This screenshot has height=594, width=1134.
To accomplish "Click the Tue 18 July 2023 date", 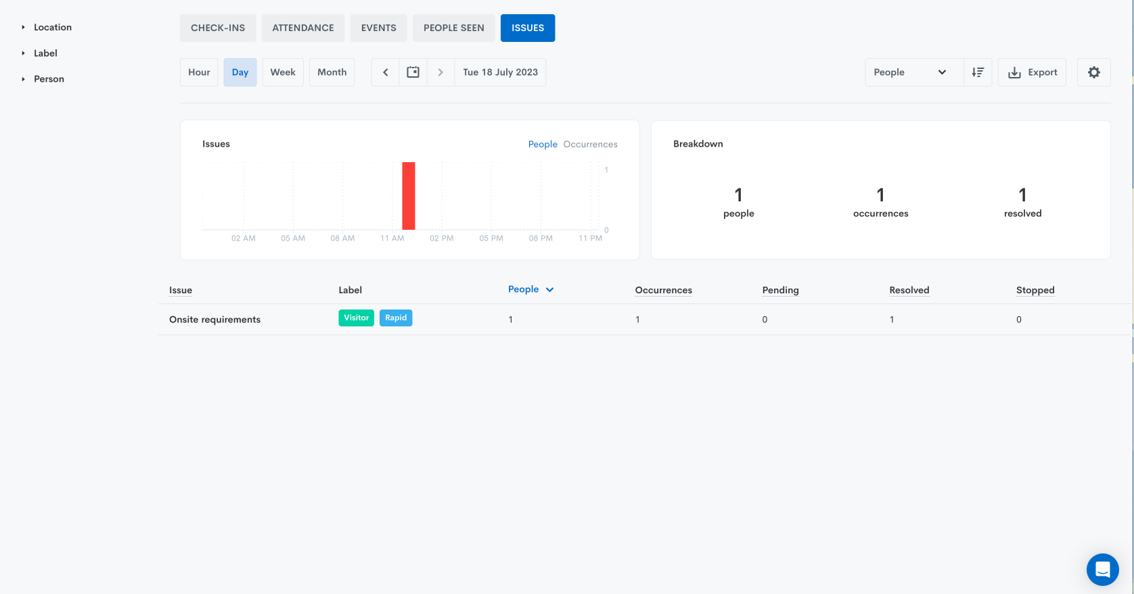I will (500, 72).
